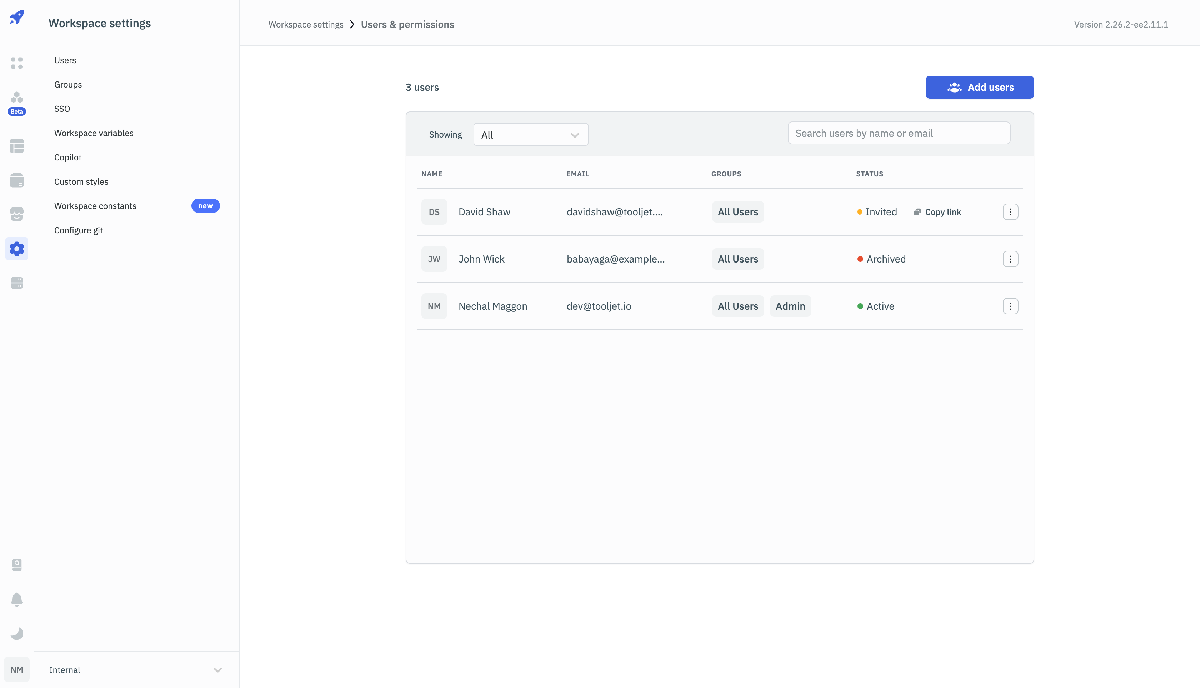Open the audit logs icon above bell
This screenshot has height=688, width=1200.
[16, 565]
